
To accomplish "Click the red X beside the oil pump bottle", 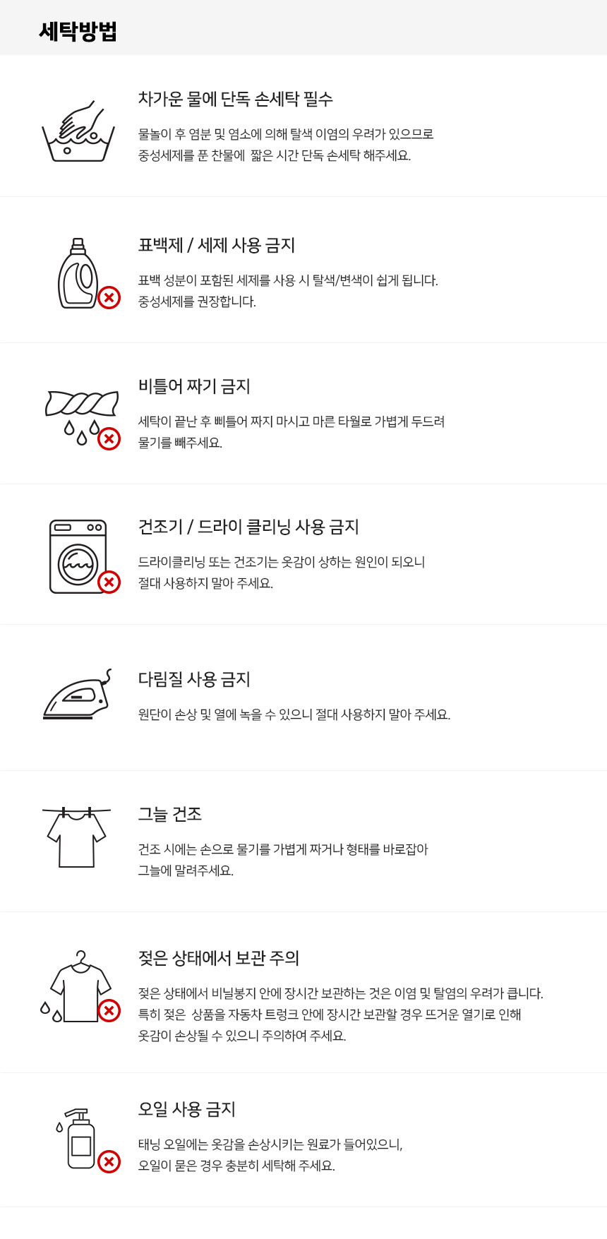I will [x=109, y=1161].
